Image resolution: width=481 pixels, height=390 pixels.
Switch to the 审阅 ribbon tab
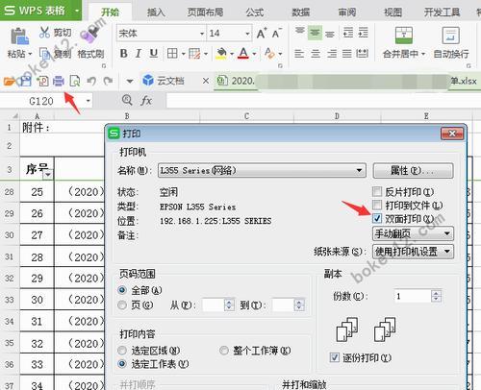[x=347, y=12]
